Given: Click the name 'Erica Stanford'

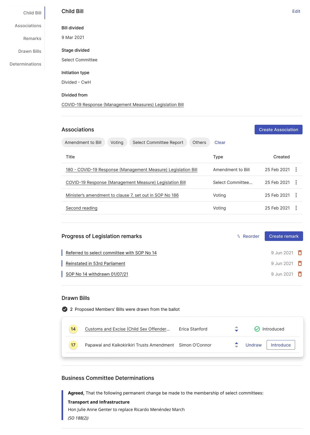Looking at the screenshot, I should point(193,329).
